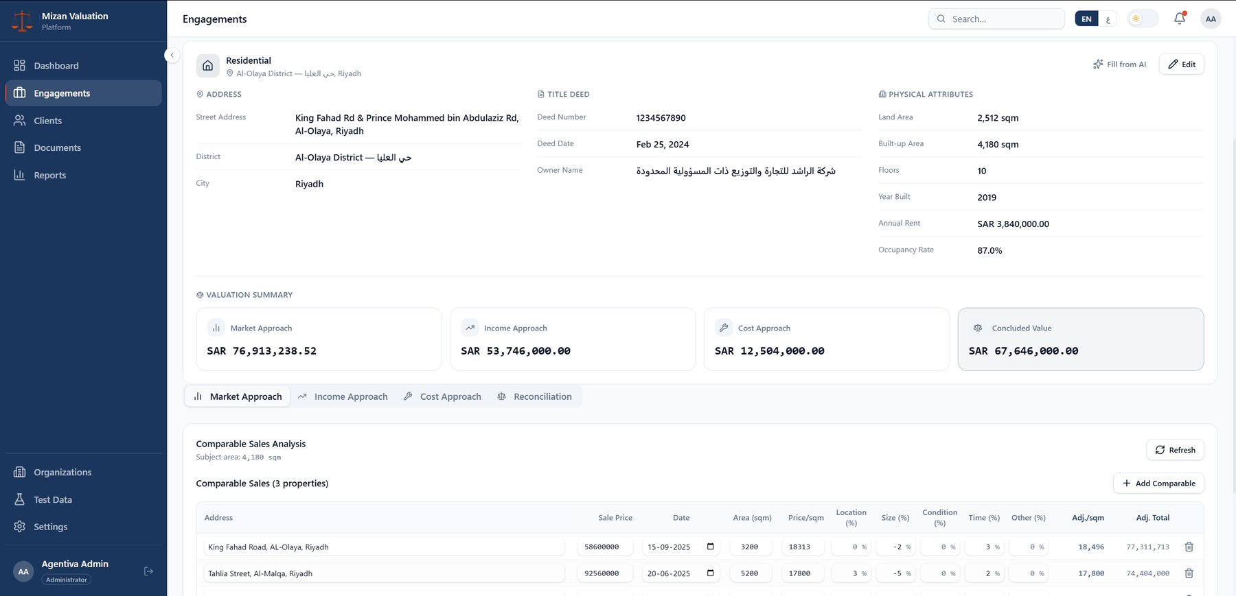
Task: Switch language to Arabic
Action: pos(1108,19)
